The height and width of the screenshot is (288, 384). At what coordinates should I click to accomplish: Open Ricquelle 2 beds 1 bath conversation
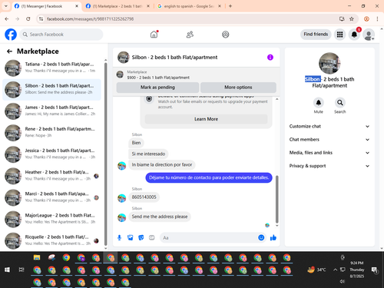[51, 240]
